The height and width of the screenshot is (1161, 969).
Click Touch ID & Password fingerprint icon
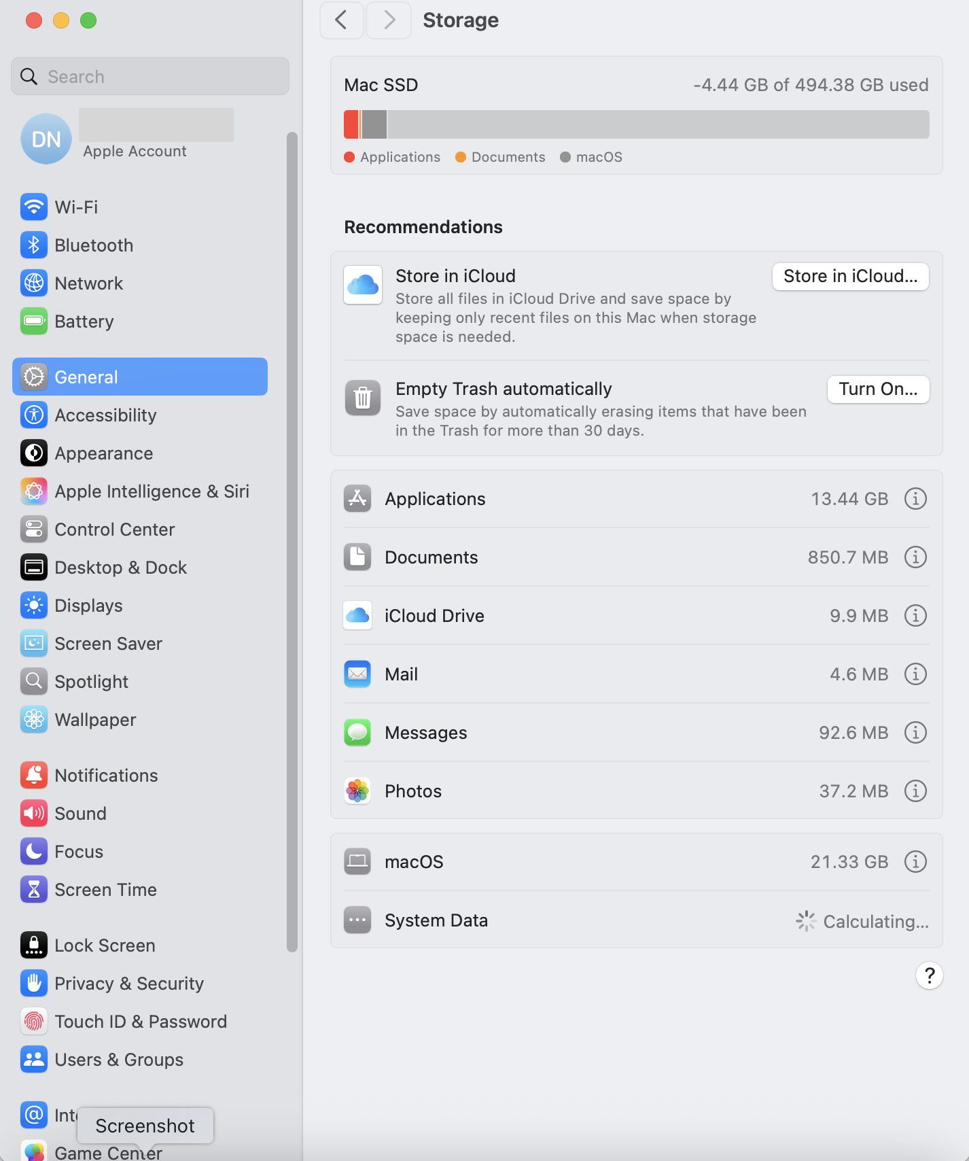click(x=34, y=1021)
